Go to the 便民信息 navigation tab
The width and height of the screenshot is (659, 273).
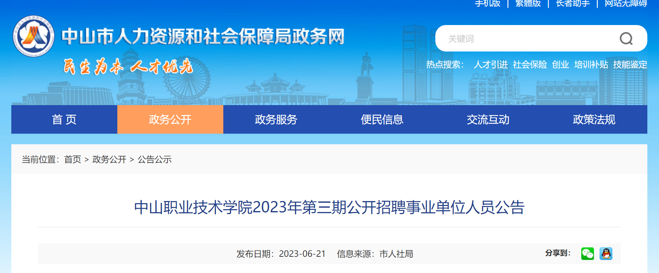[x=382, y=120]
